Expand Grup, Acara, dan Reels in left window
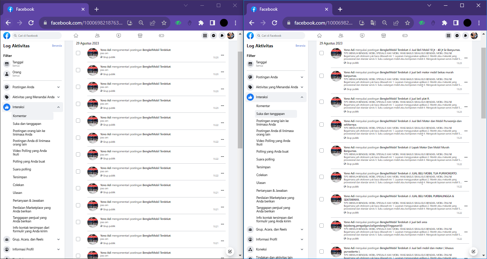This screenshot has width=487, height=259. click(x=32, y=239)
